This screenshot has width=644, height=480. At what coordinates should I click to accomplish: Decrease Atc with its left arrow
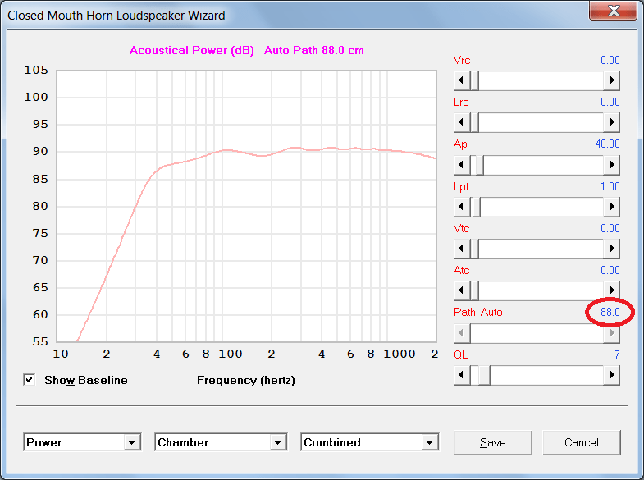point(462,290)
